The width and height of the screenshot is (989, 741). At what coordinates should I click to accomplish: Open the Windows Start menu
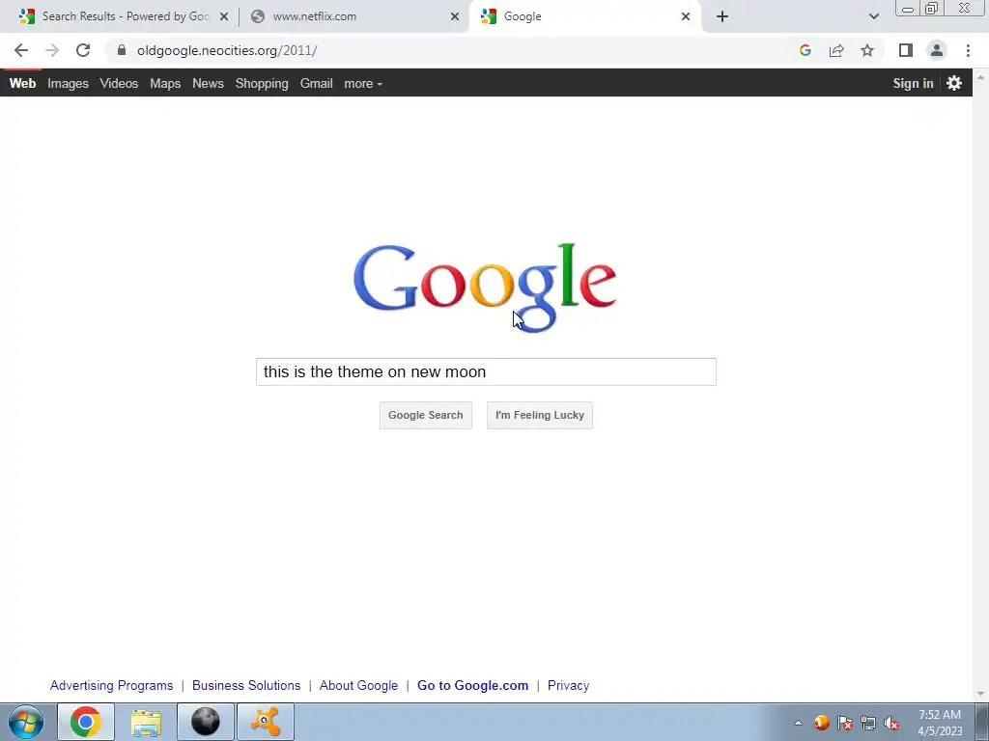tap(25, 722)
